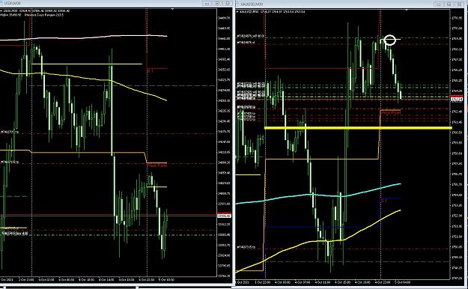468x289 pixels.
Task: Click the R1 label in US30 chart
Action: [150, 71]
